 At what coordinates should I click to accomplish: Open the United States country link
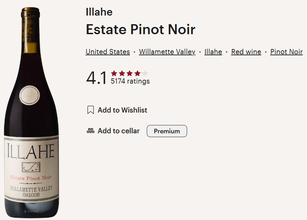click(x=108, y=52)
